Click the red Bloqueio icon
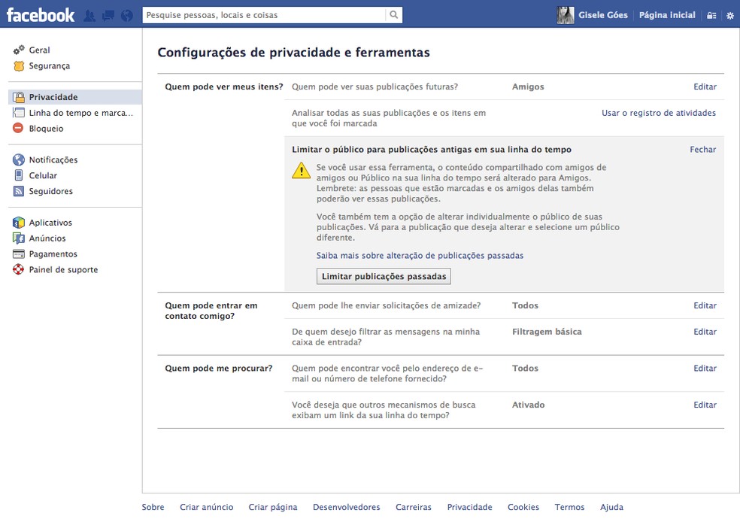Screen dimensions: 740x522 pyautogui.click(x=18, y=128)
